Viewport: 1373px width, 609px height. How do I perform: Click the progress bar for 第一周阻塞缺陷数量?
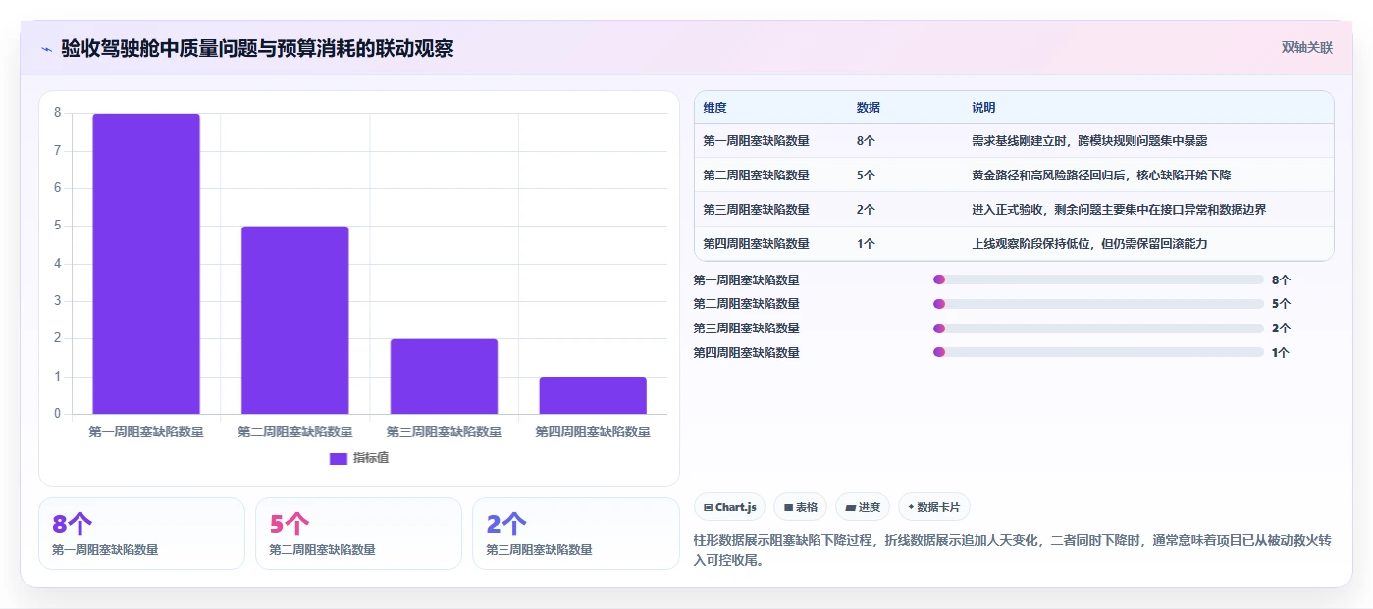1098,279
